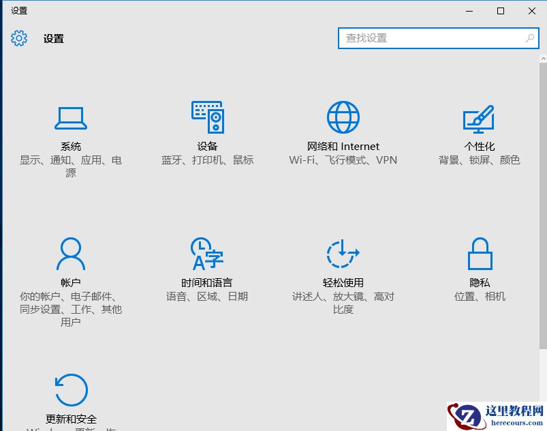Open the "蓝牙、打印机、鼠标" link
This screenshot has height=431, width=547.
(x=207, y=160)
